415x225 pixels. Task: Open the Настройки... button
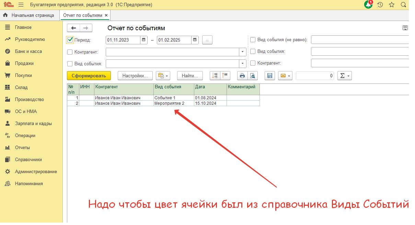[x=135, y=76]
